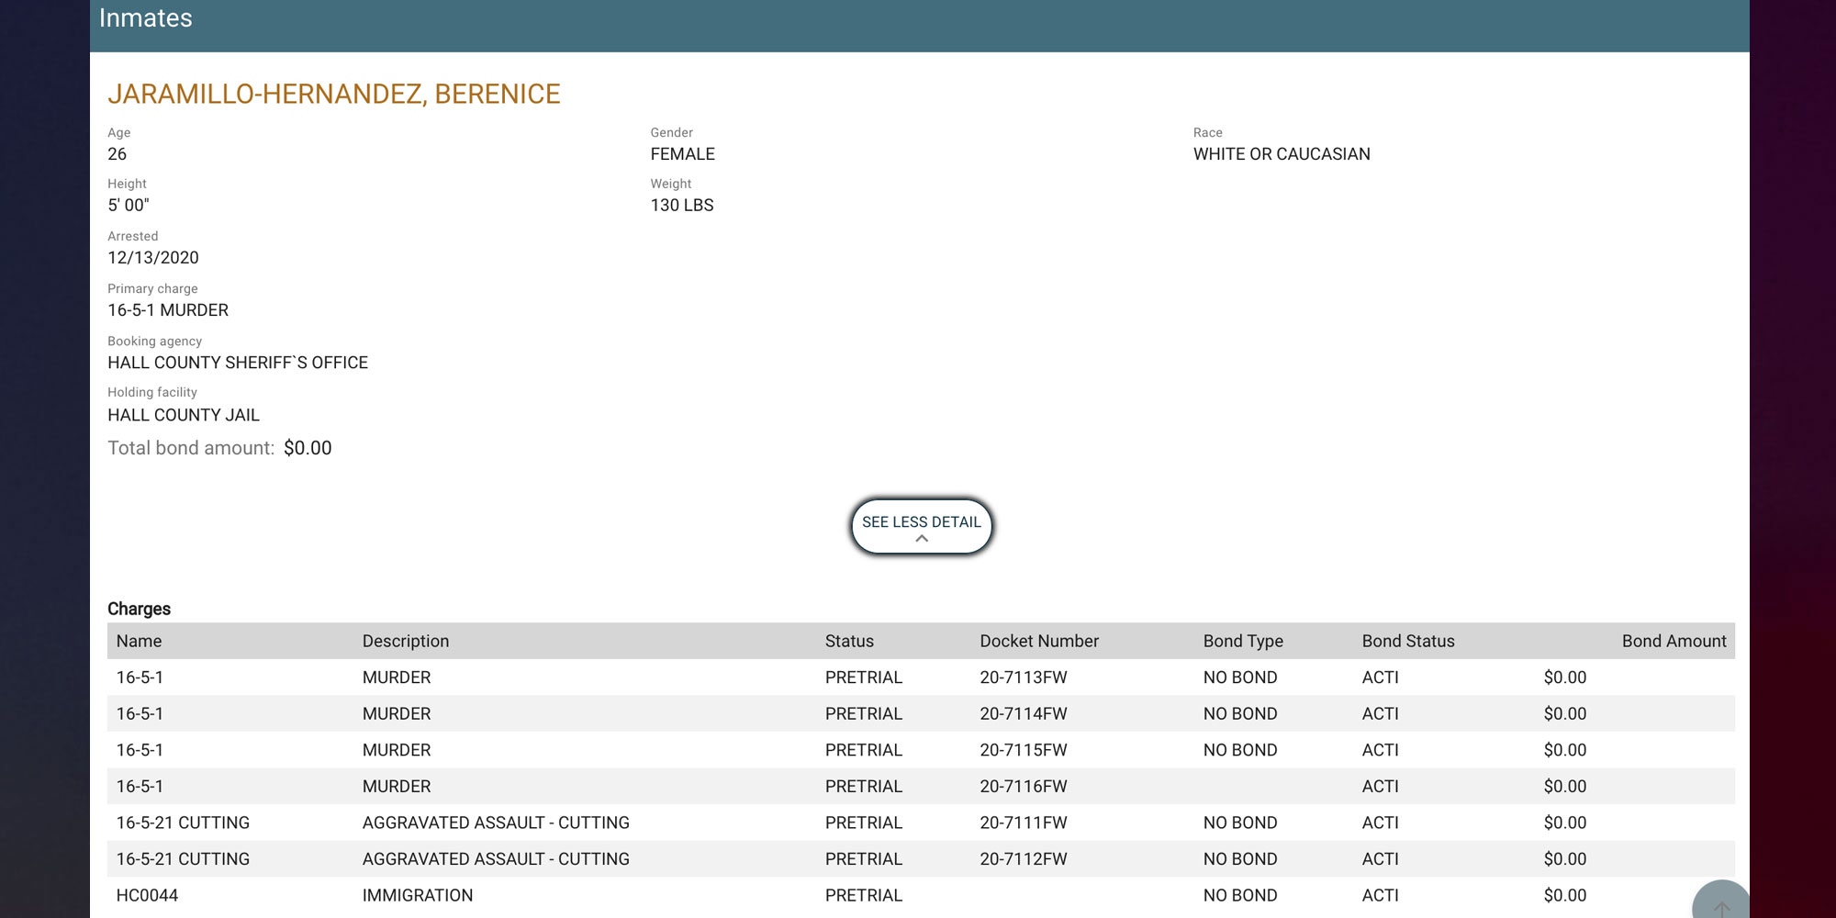Click holding facility Hall County Jail
Viewport: 1836px width, 918px height.
pos(184,415)
